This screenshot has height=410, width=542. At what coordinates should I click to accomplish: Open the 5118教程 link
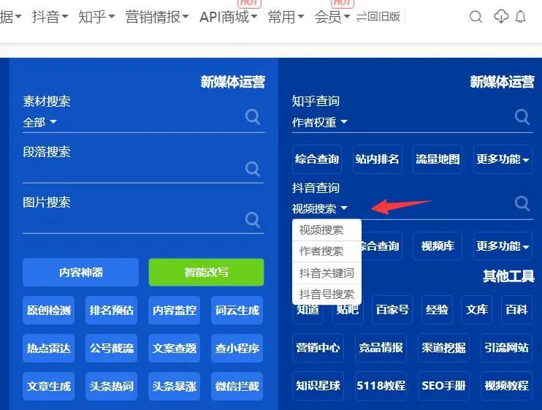pos(381,386)
